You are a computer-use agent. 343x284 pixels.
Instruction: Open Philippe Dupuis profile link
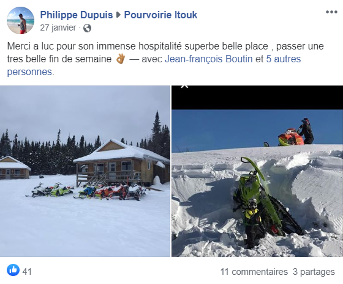pyautogui.click(x=77, y=15)
